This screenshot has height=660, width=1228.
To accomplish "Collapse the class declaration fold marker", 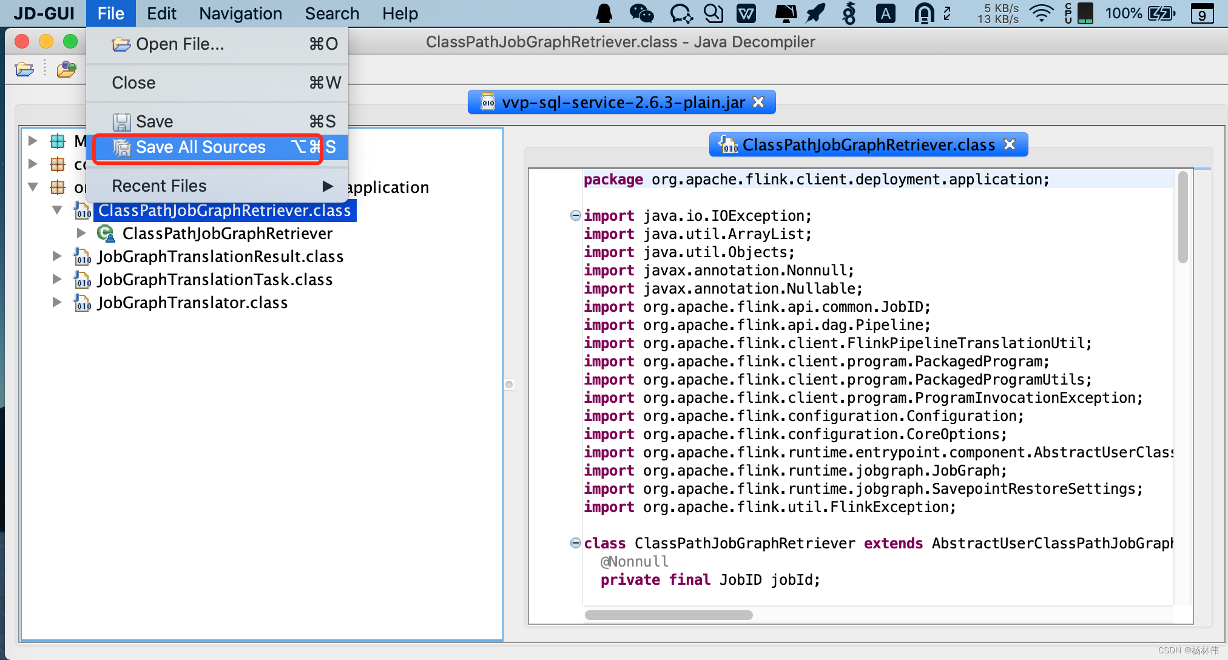I will click(575, 543).
